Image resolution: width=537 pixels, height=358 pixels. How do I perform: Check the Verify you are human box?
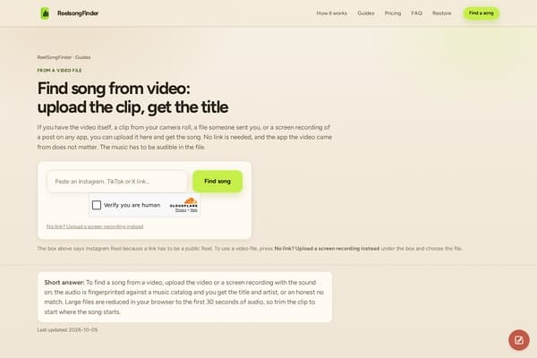(x=97, y=205)
